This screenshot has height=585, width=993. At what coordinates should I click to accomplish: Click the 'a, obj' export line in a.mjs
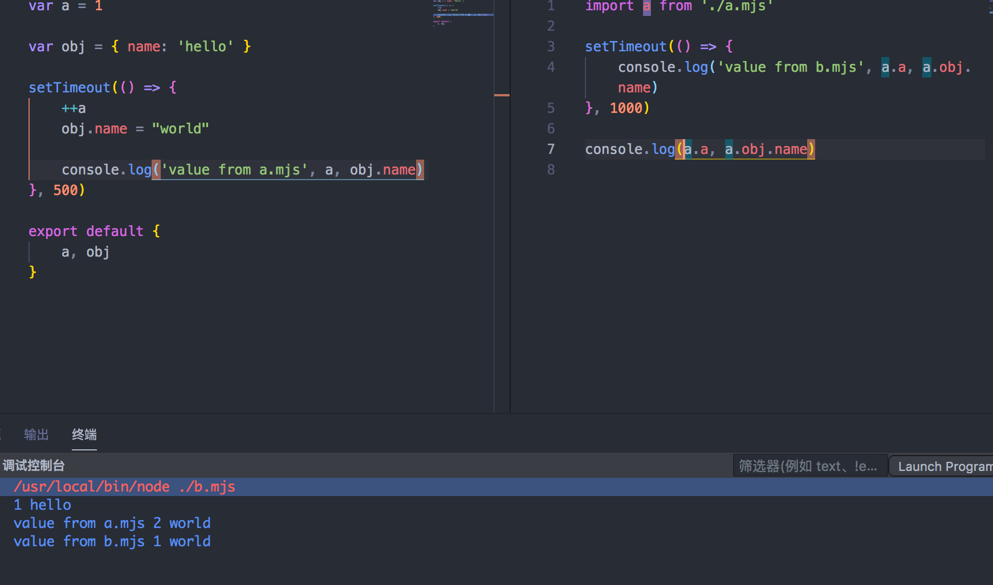(x=86, y=251)
